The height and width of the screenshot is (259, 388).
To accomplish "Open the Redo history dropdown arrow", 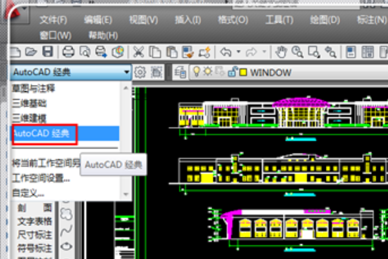I will [264, 52].
